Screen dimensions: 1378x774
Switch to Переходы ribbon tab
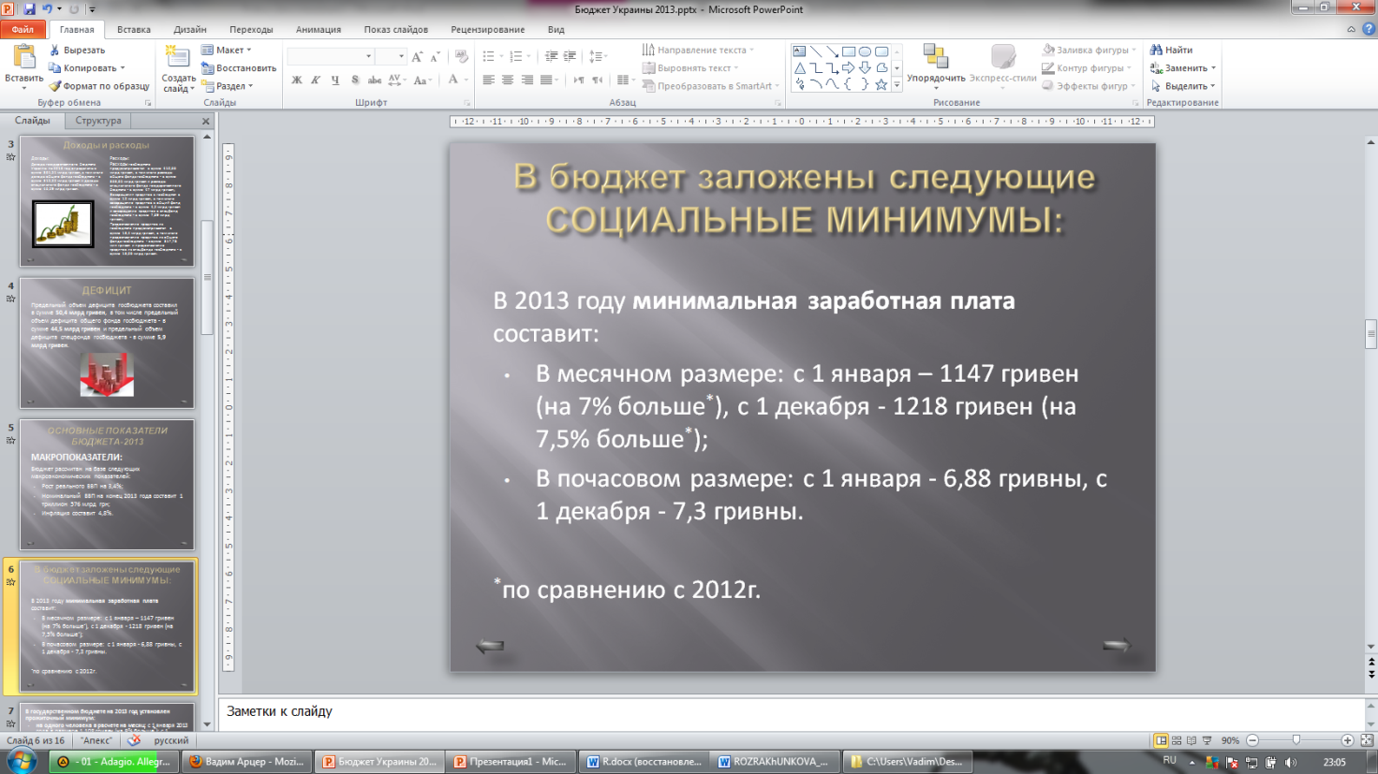tap(251, 29)
